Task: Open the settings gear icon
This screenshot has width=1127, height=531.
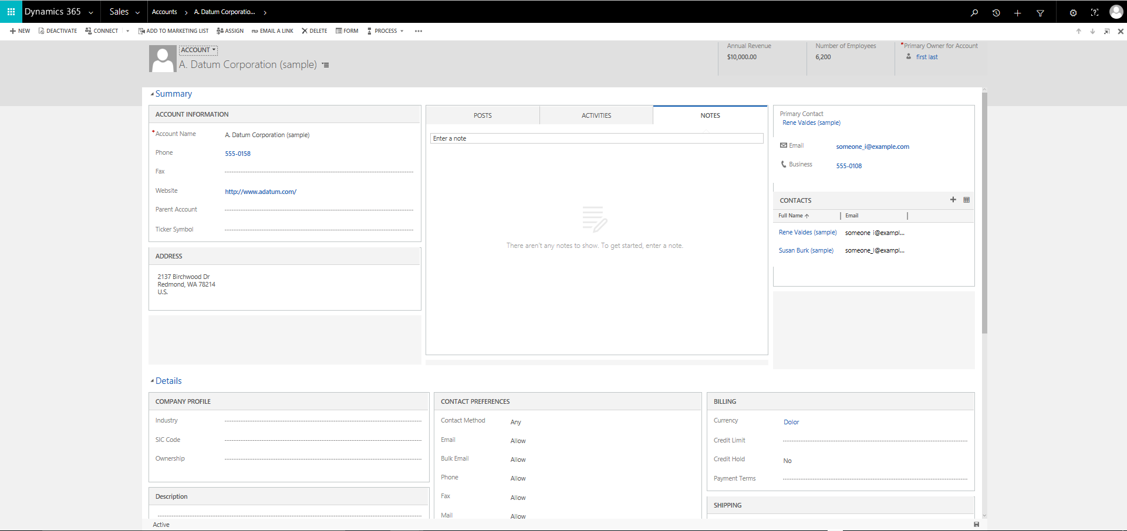Action: coord(1073,13)
